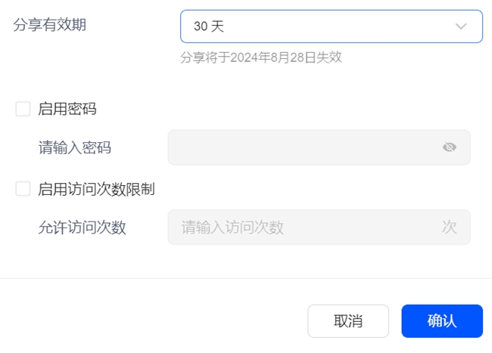492x353 pixels.
Task: Confirm with the 确认 button
Action: [x=442, y=320]
